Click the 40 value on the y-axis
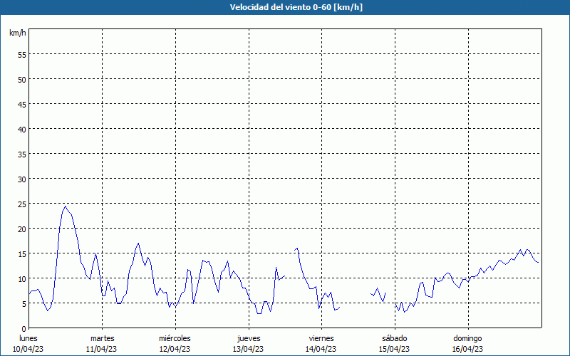The image size is (570, 356). (x=22, y=129)
